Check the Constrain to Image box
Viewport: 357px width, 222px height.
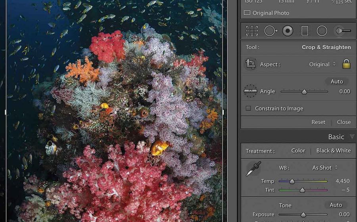tap(248, 108)
